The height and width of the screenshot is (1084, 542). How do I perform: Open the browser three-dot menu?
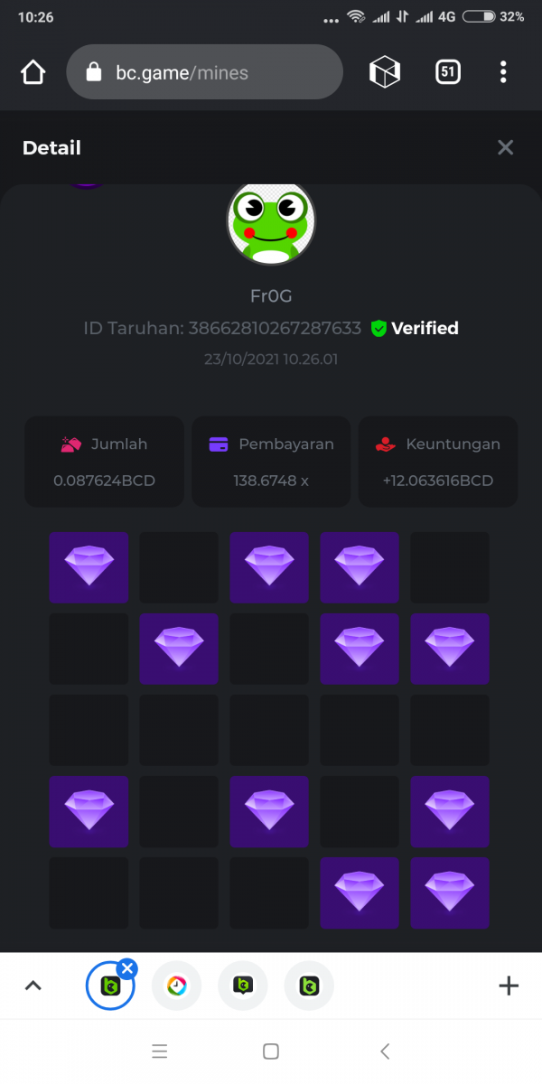[x=503, y=72]
